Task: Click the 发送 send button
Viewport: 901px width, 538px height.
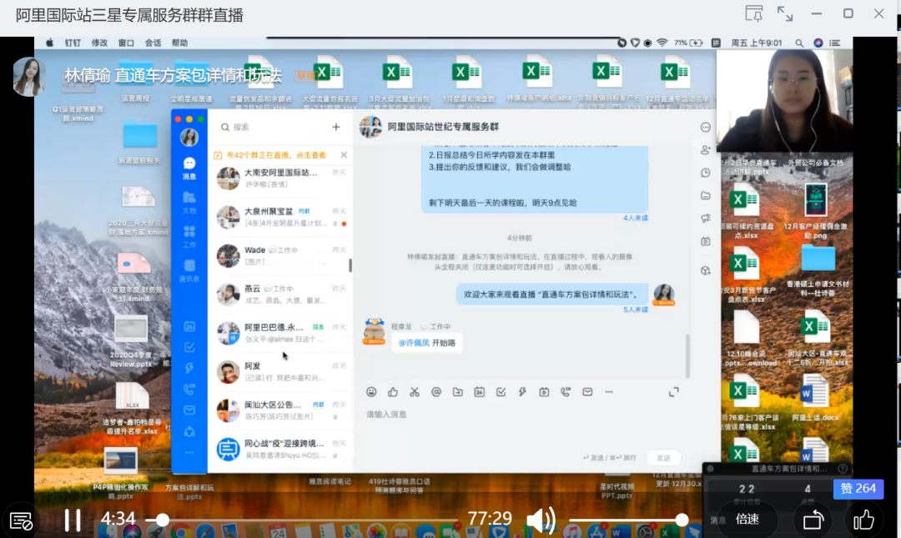Action: (664, 458)
